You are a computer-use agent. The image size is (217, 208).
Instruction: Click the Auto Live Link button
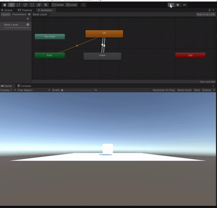[205, 14]
